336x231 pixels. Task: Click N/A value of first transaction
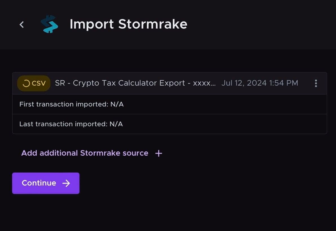click(x=117, y=104)
